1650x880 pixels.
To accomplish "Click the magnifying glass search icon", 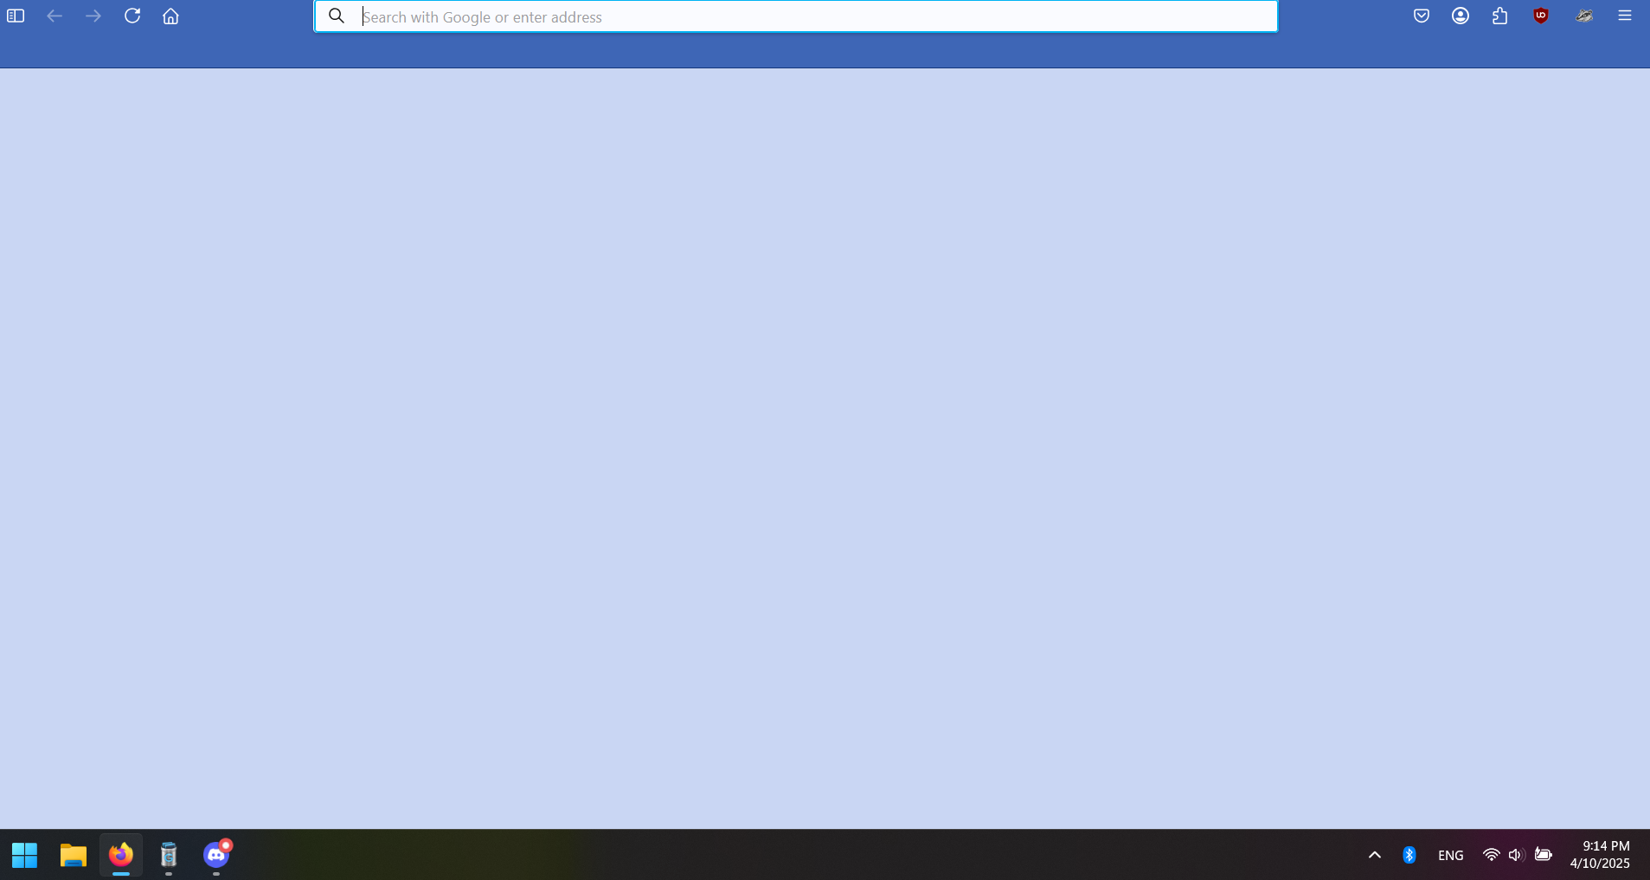I will (337, 16).
